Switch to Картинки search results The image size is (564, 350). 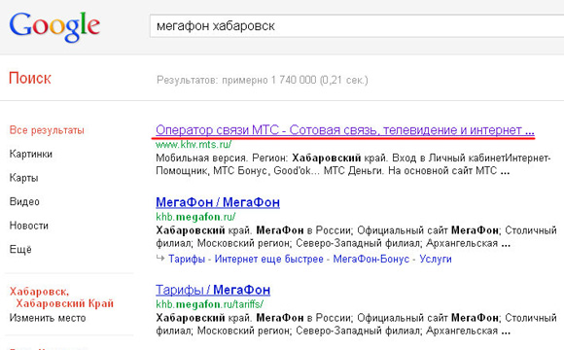click(31, 154)
